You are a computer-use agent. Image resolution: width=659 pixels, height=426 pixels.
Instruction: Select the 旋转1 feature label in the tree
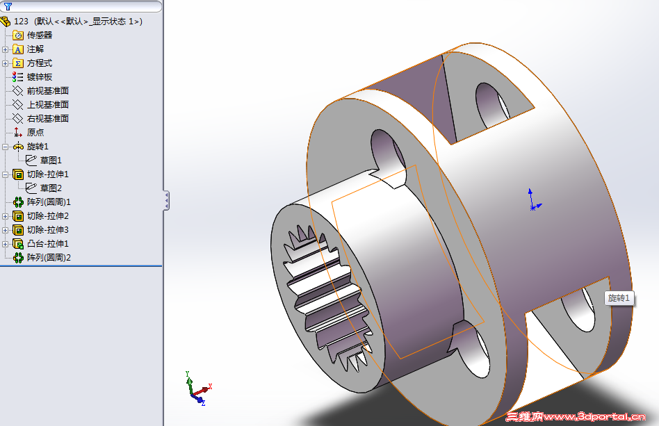pyautogui.click(x=38, y=146)
